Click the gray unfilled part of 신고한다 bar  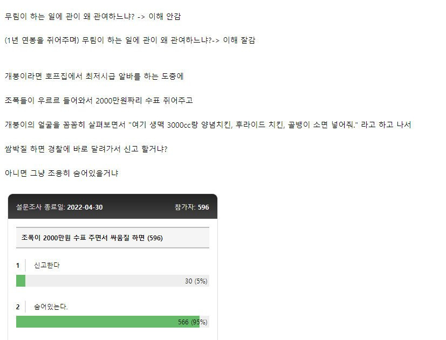(x=117, y=281)
